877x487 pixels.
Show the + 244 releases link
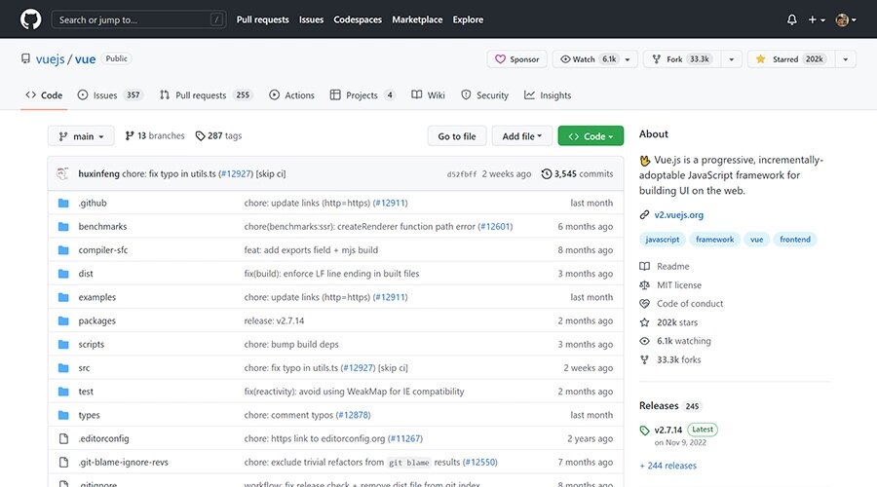667,466
